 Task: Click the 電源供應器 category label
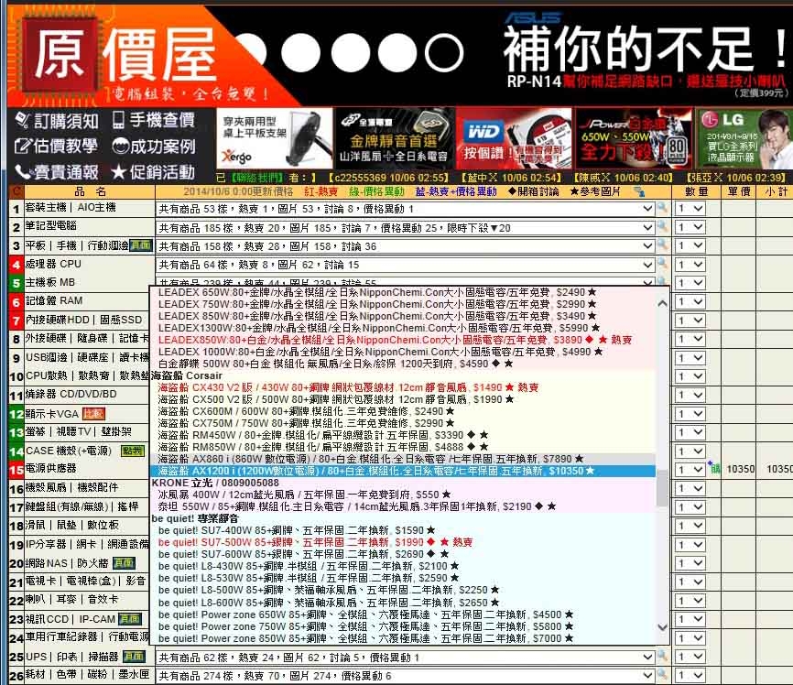(51, 469)
